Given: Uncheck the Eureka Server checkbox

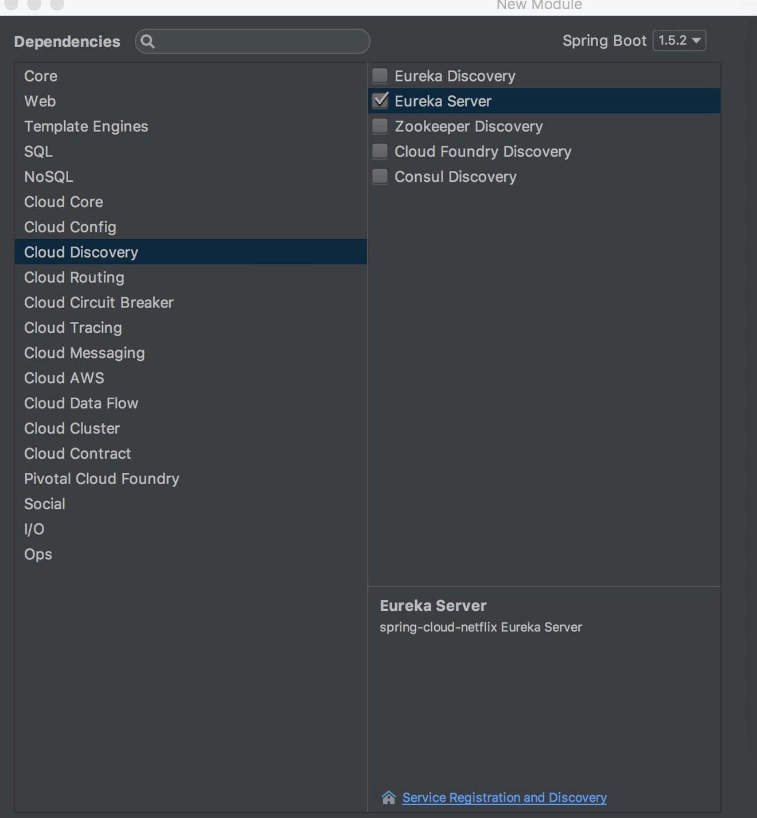Looking at the screenshot, I should [380, 101].
